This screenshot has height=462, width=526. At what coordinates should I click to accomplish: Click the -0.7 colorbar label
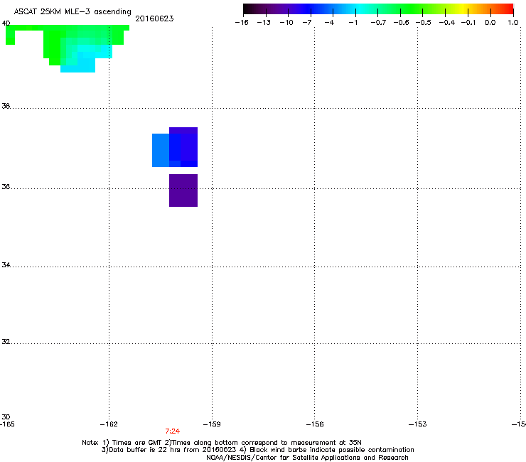[x=378, y=23]
